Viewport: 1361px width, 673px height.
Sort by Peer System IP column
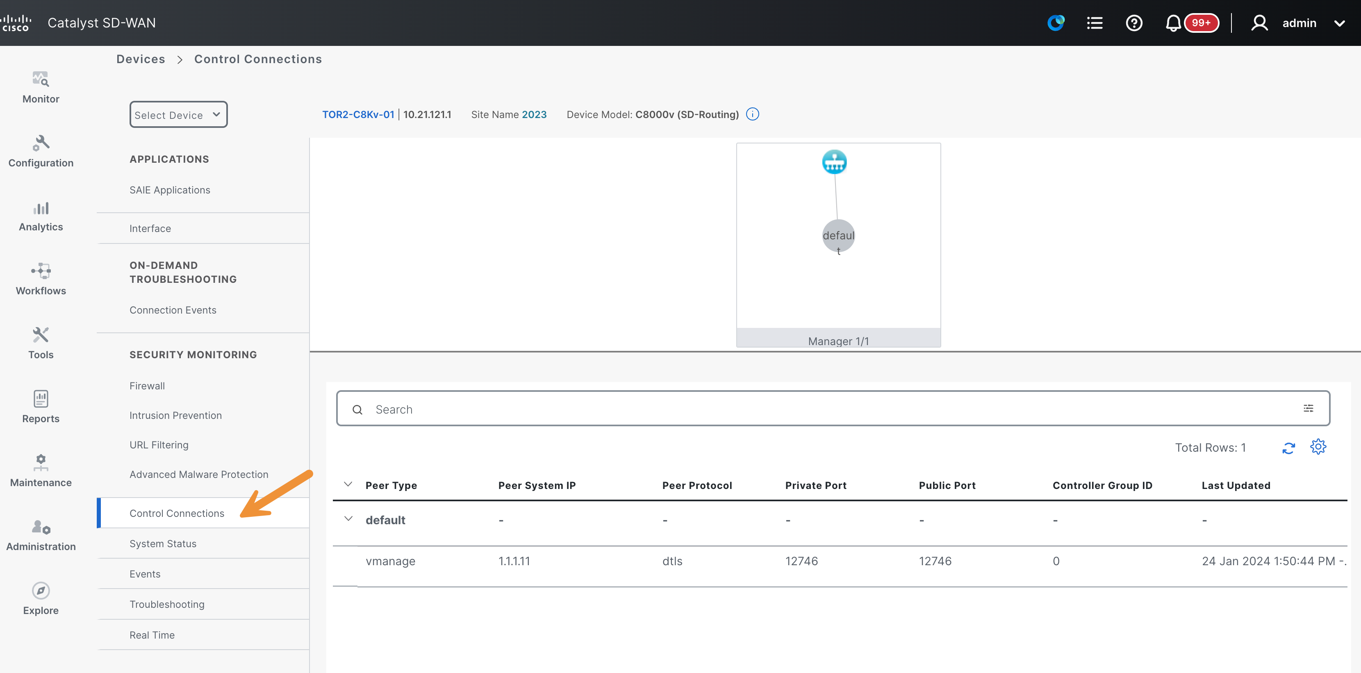(537, 485)
